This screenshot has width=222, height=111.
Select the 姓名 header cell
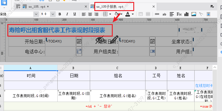point(181,76)
